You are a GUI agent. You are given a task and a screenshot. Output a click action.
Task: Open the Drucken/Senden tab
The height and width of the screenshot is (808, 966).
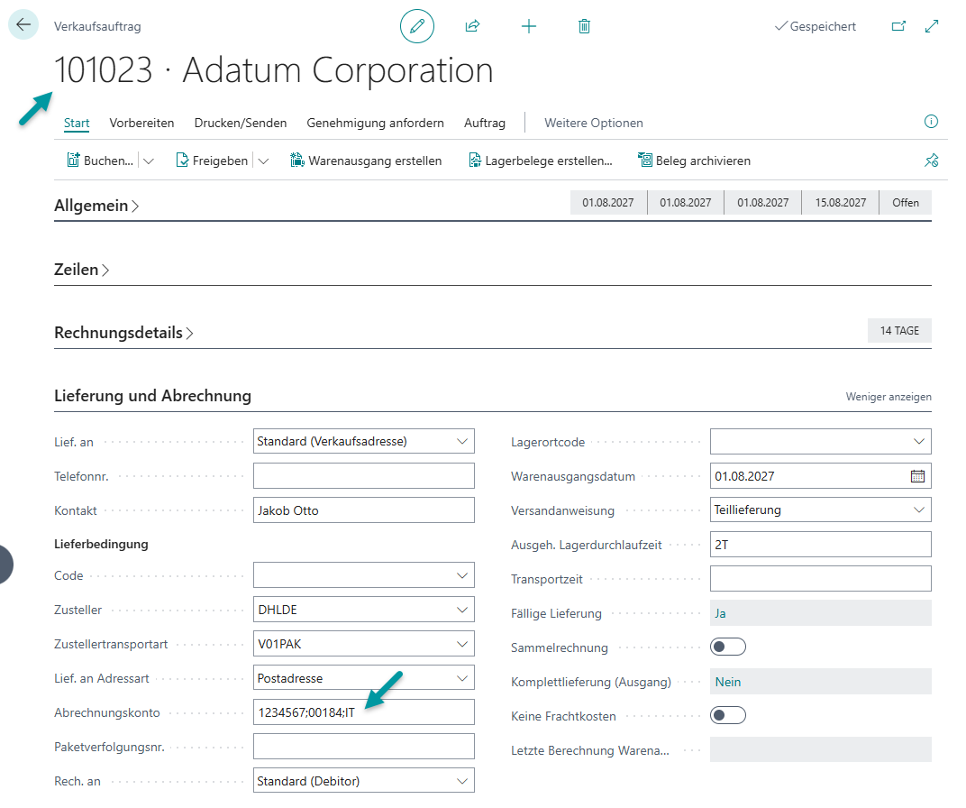click(241, 123)
